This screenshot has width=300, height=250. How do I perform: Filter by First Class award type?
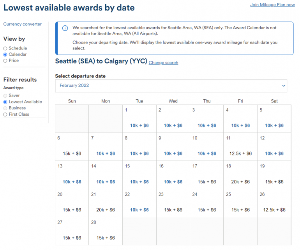click(5, 114)
